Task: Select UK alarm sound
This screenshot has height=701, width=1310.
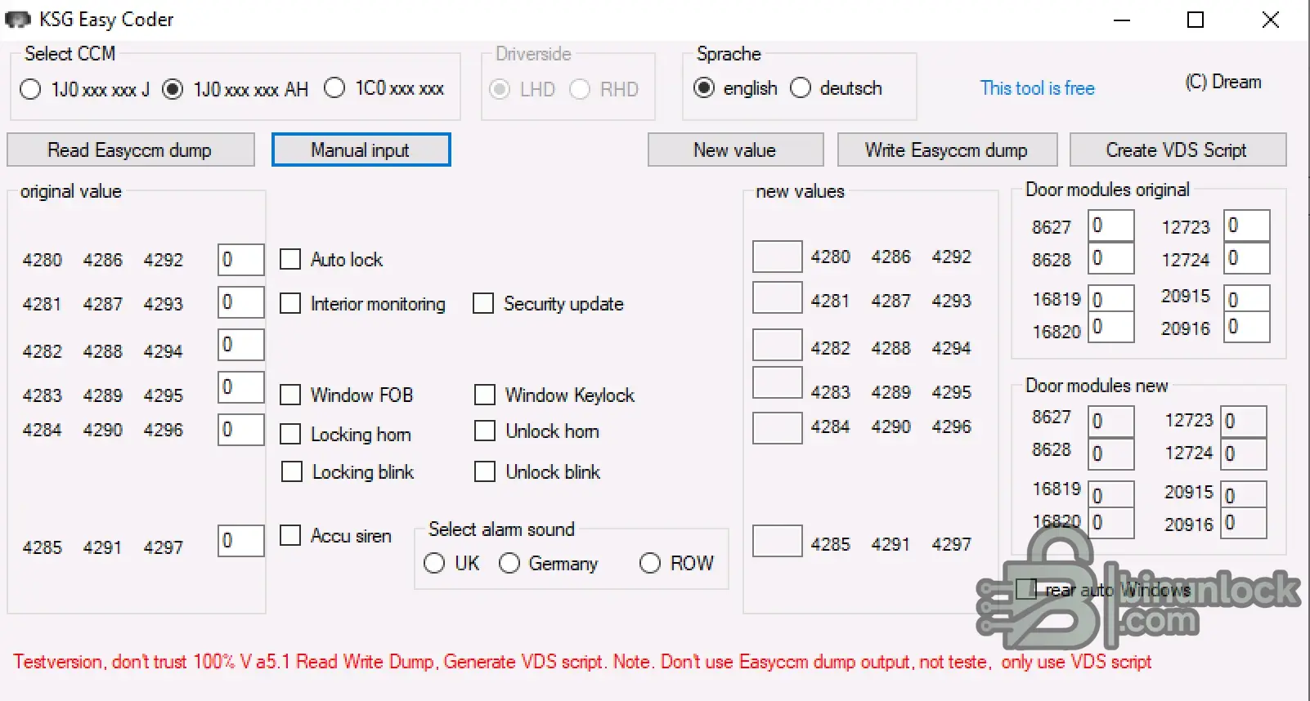Action: tap(434, 563)
